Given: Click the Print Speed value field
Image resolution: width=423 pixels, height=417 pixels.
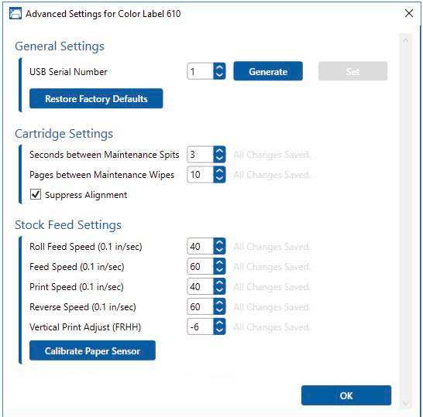Looking at the screenshot, I should coord(200,286).
